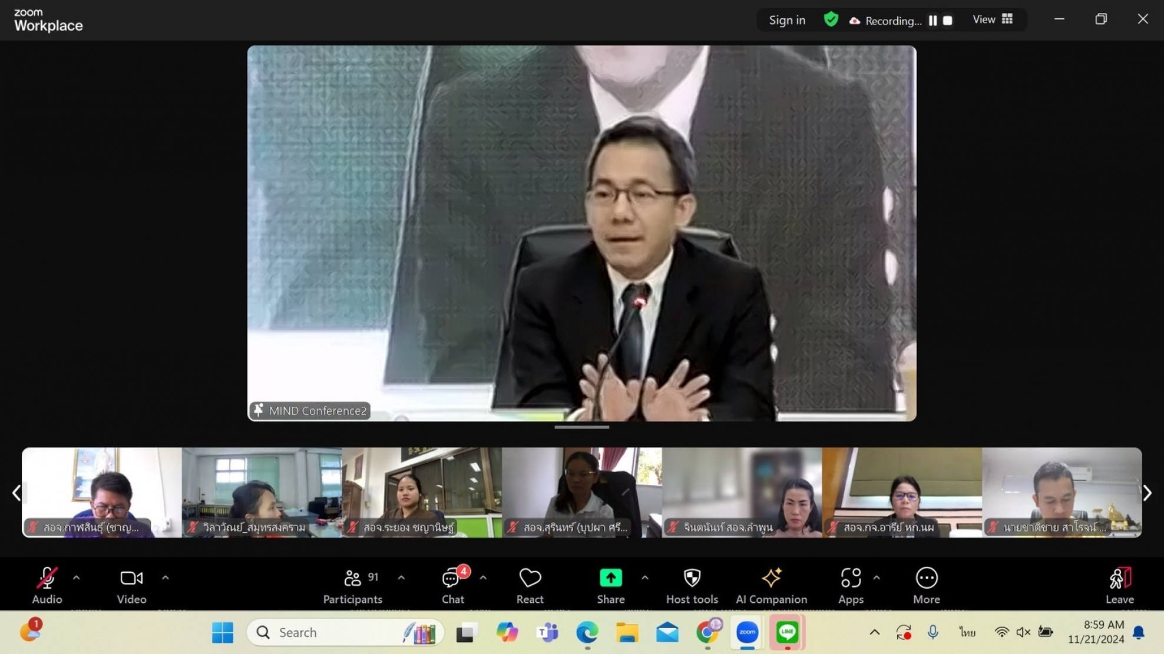This screenshot has height=654, width=1164.
Task: Show next participant thumbnails
Action: [1148, 493]
